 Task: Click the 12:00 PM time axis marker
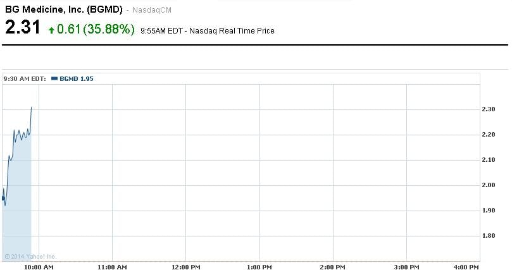186,267
